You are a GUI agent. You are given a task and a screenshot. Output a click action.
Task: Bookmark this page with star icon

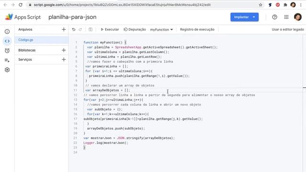[261, 5]
